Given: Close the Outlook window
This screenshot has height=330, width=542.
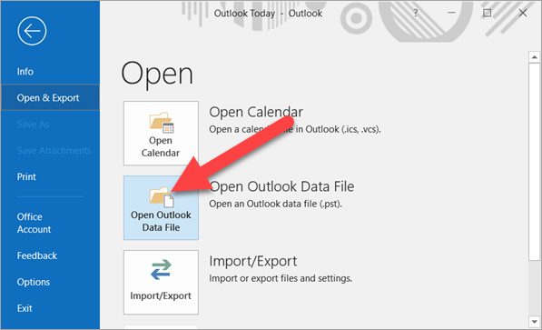Looking at the screenshot, I should click(x=523, y=13).
